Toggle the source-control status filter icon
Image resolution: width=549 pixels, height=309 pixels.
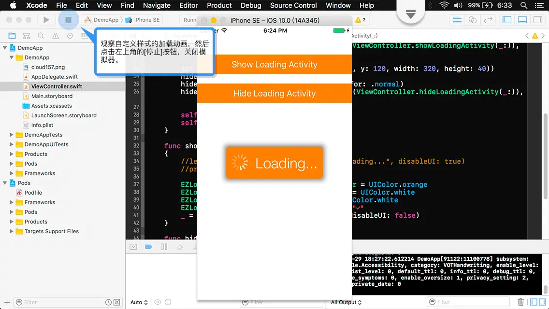pos(117,302)
